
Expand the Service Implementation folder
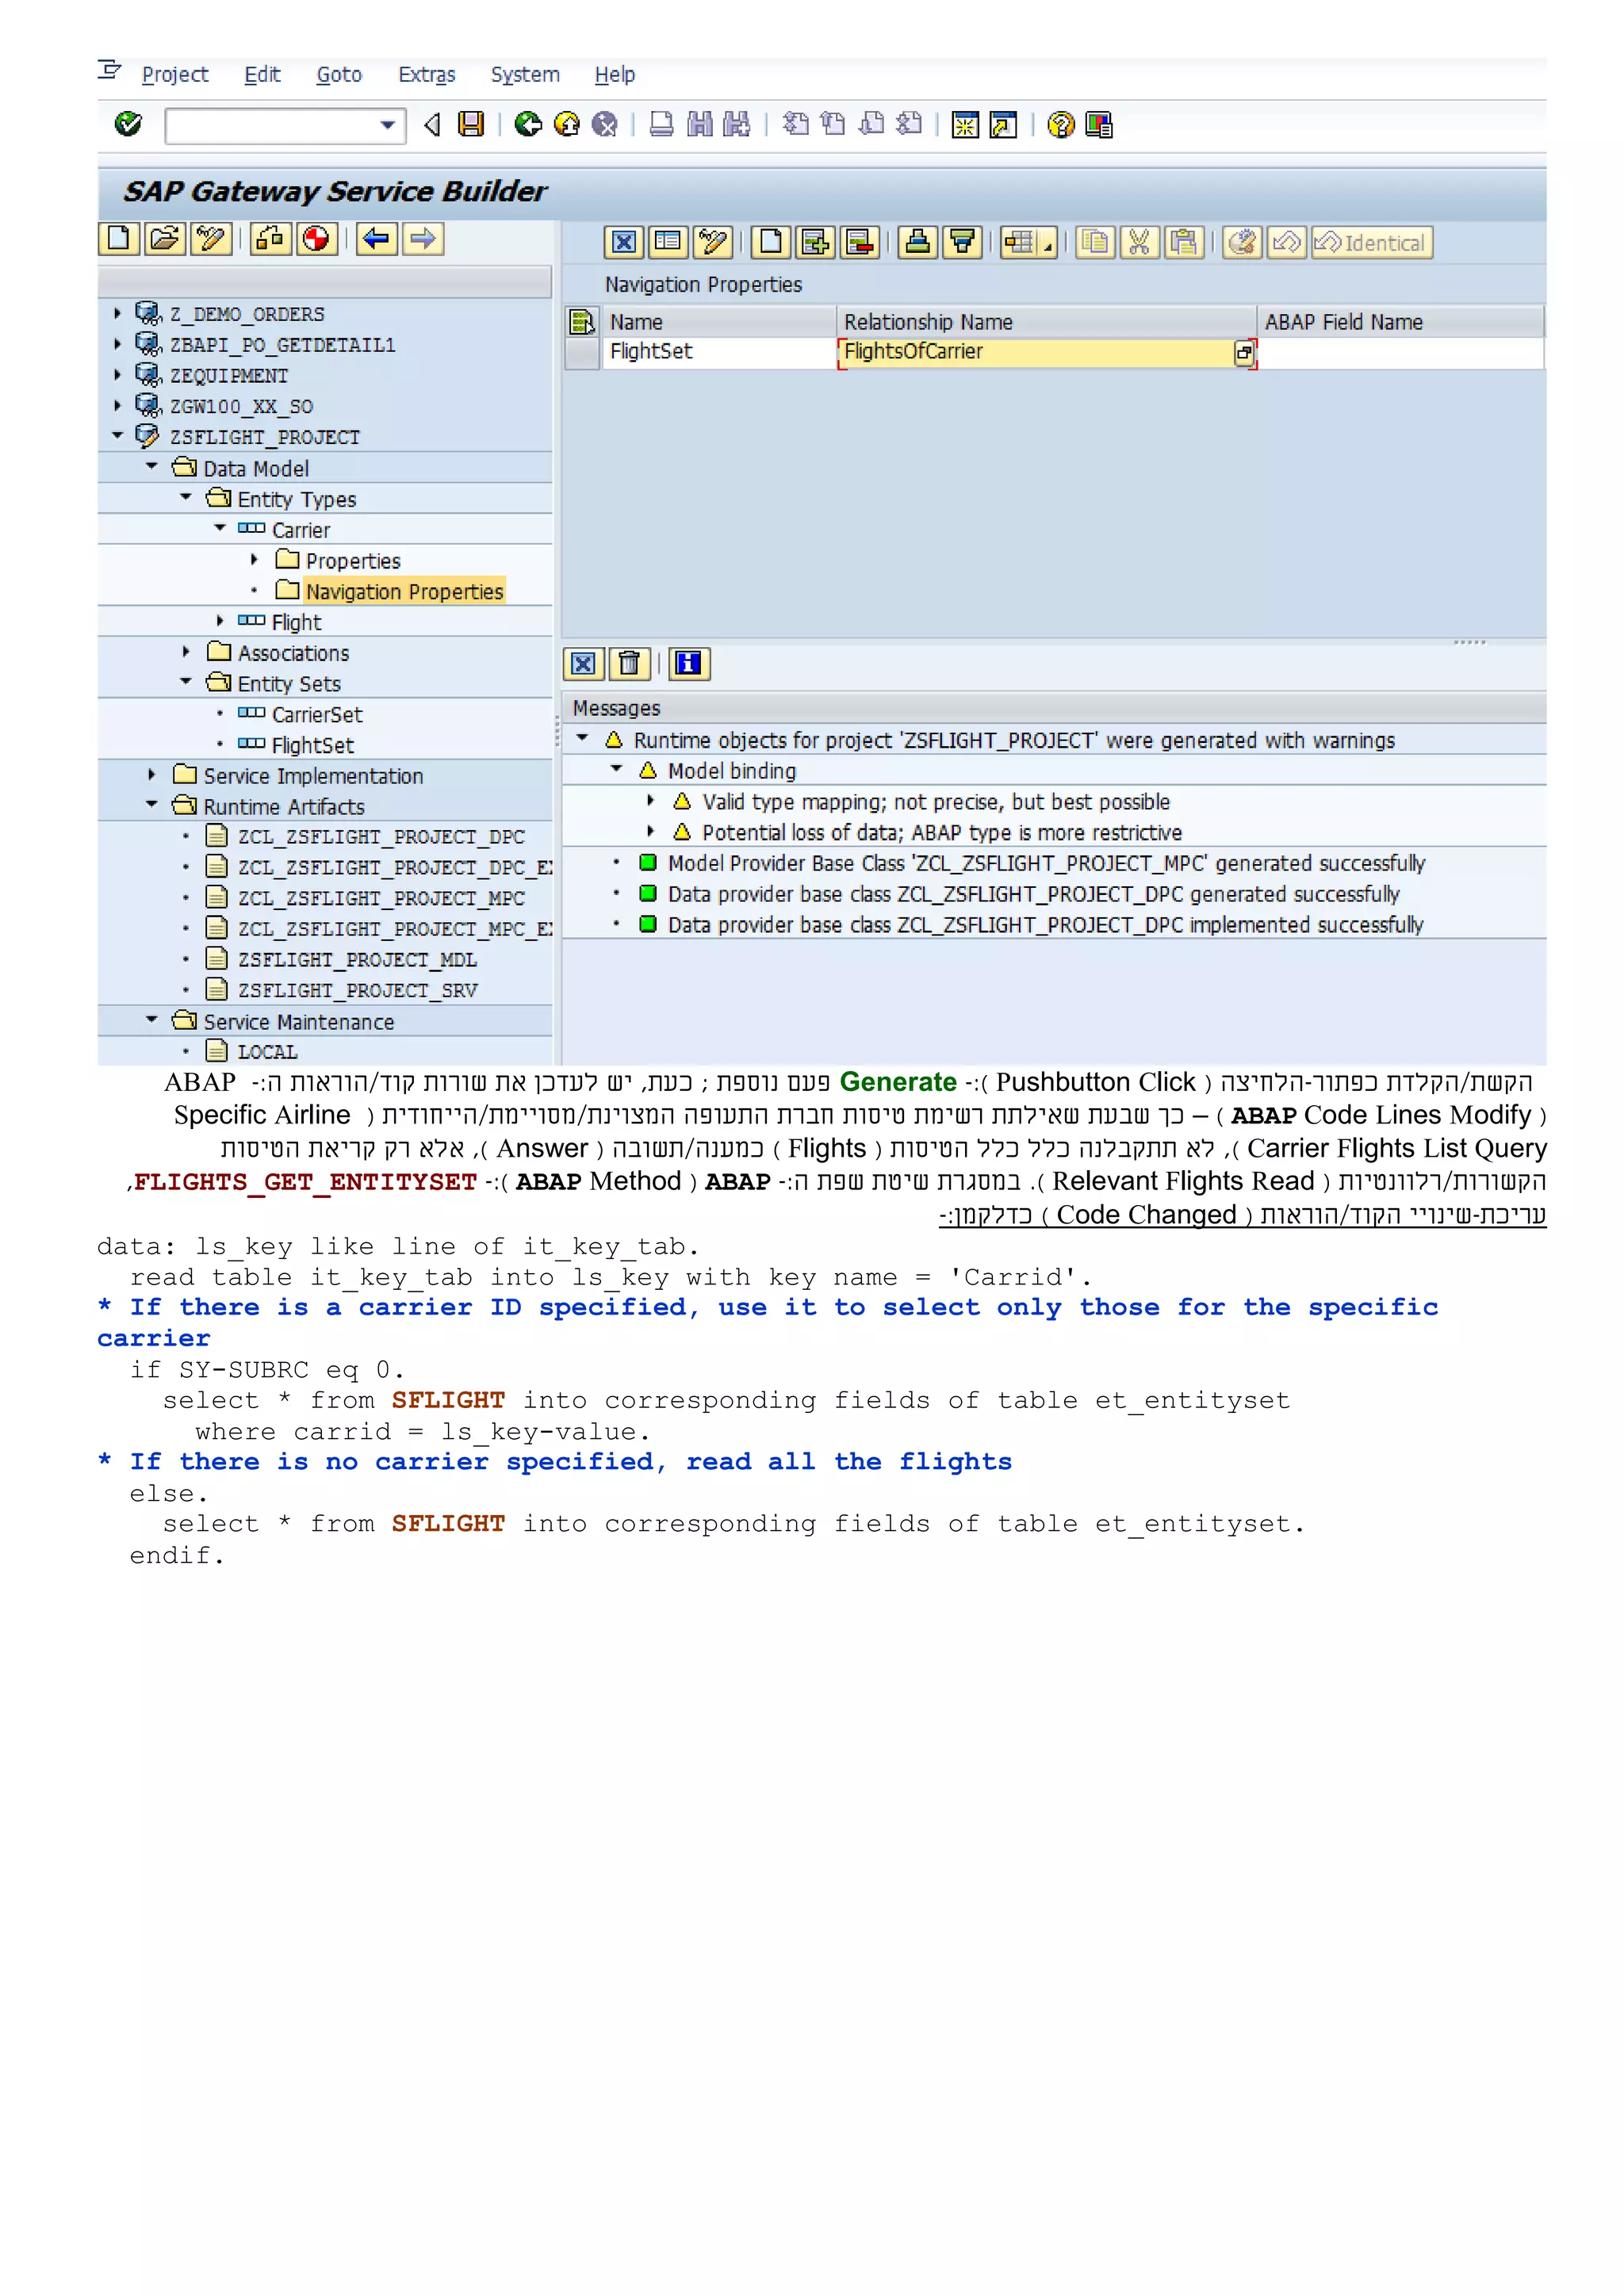point(152,775)
